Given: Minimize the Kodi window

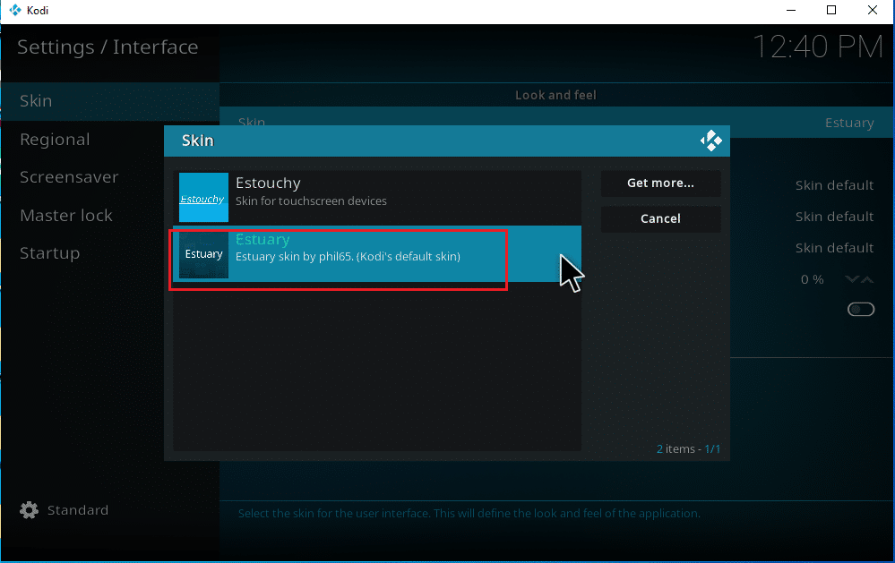Looking at the screenshot, I should [790, 10].
